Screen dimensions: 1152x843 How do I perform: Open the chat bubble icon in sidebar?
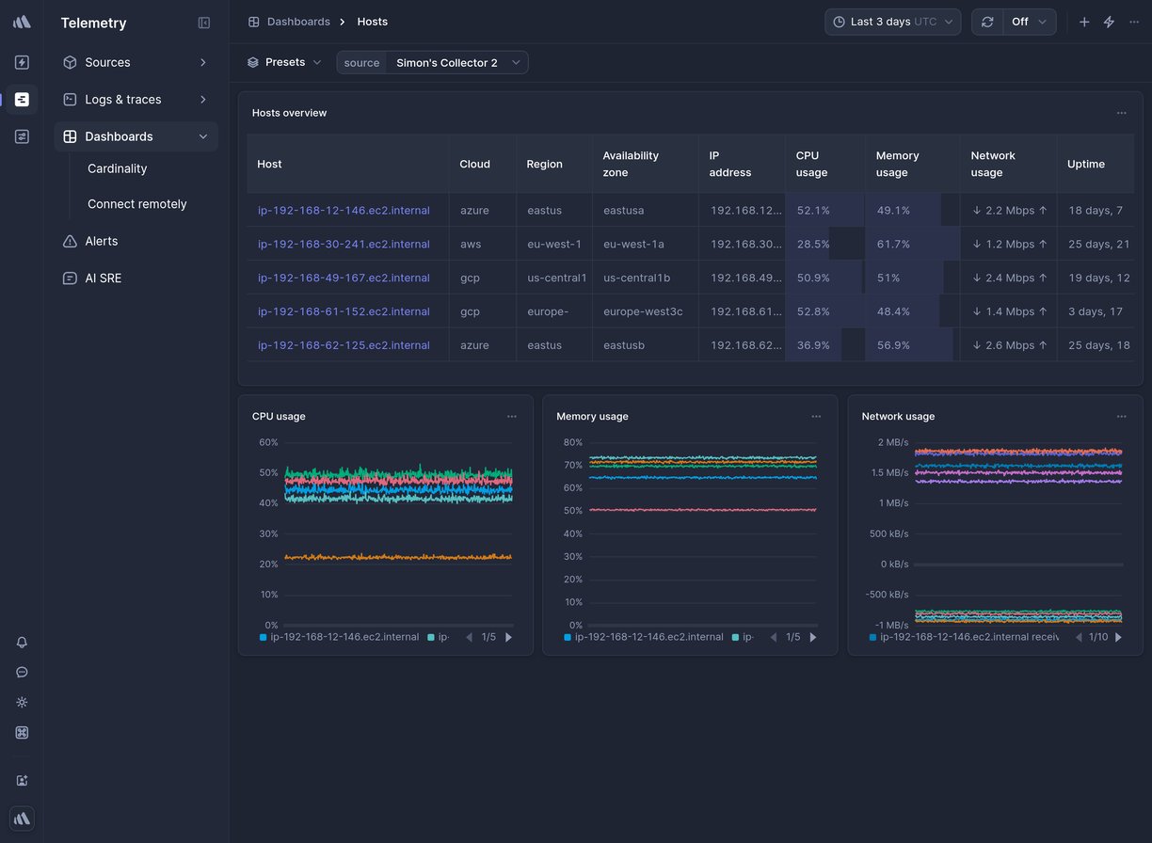22,673
